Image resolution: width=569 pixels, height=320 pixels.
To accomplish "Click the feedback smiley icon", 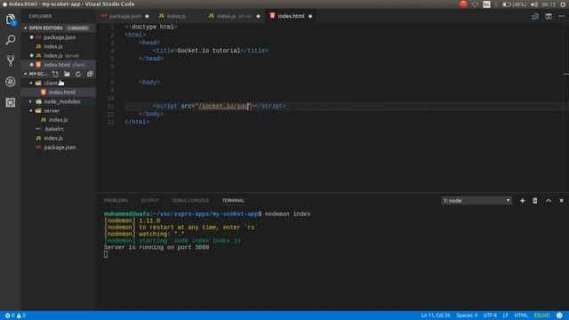I will [560, 316].
